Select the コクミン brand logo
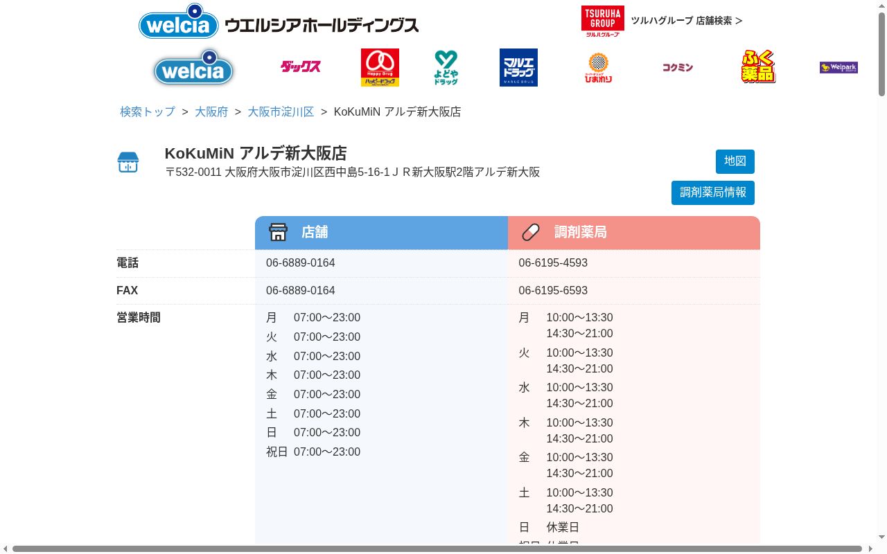887x554 pixels. tap(677, 67)
